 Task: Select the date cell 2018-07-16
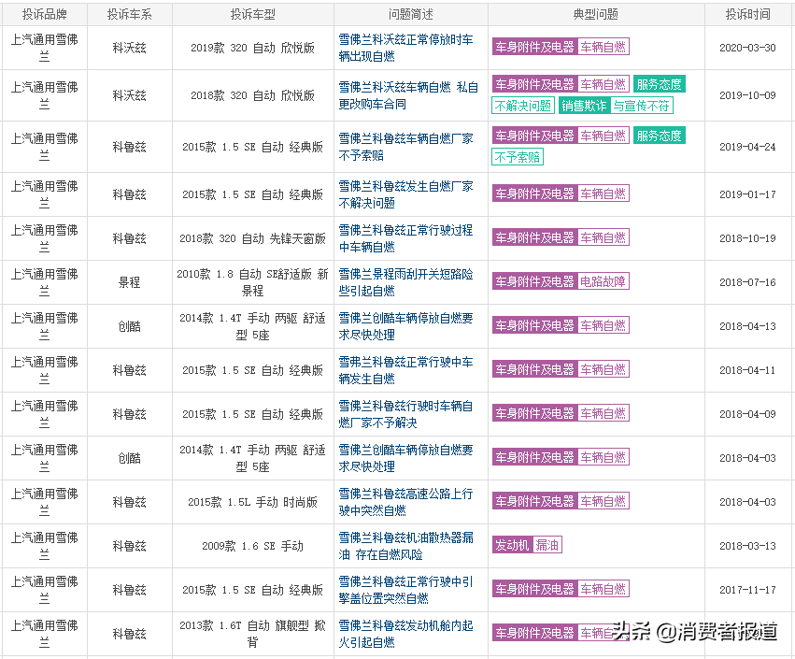[748, 282]
